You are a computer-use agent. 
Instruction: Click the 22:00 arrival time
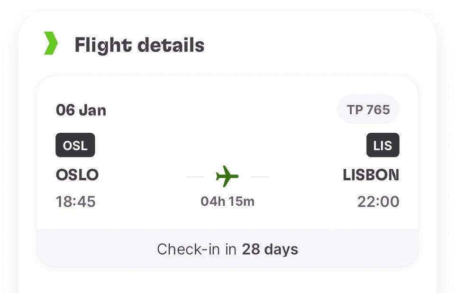pos(378,201)
